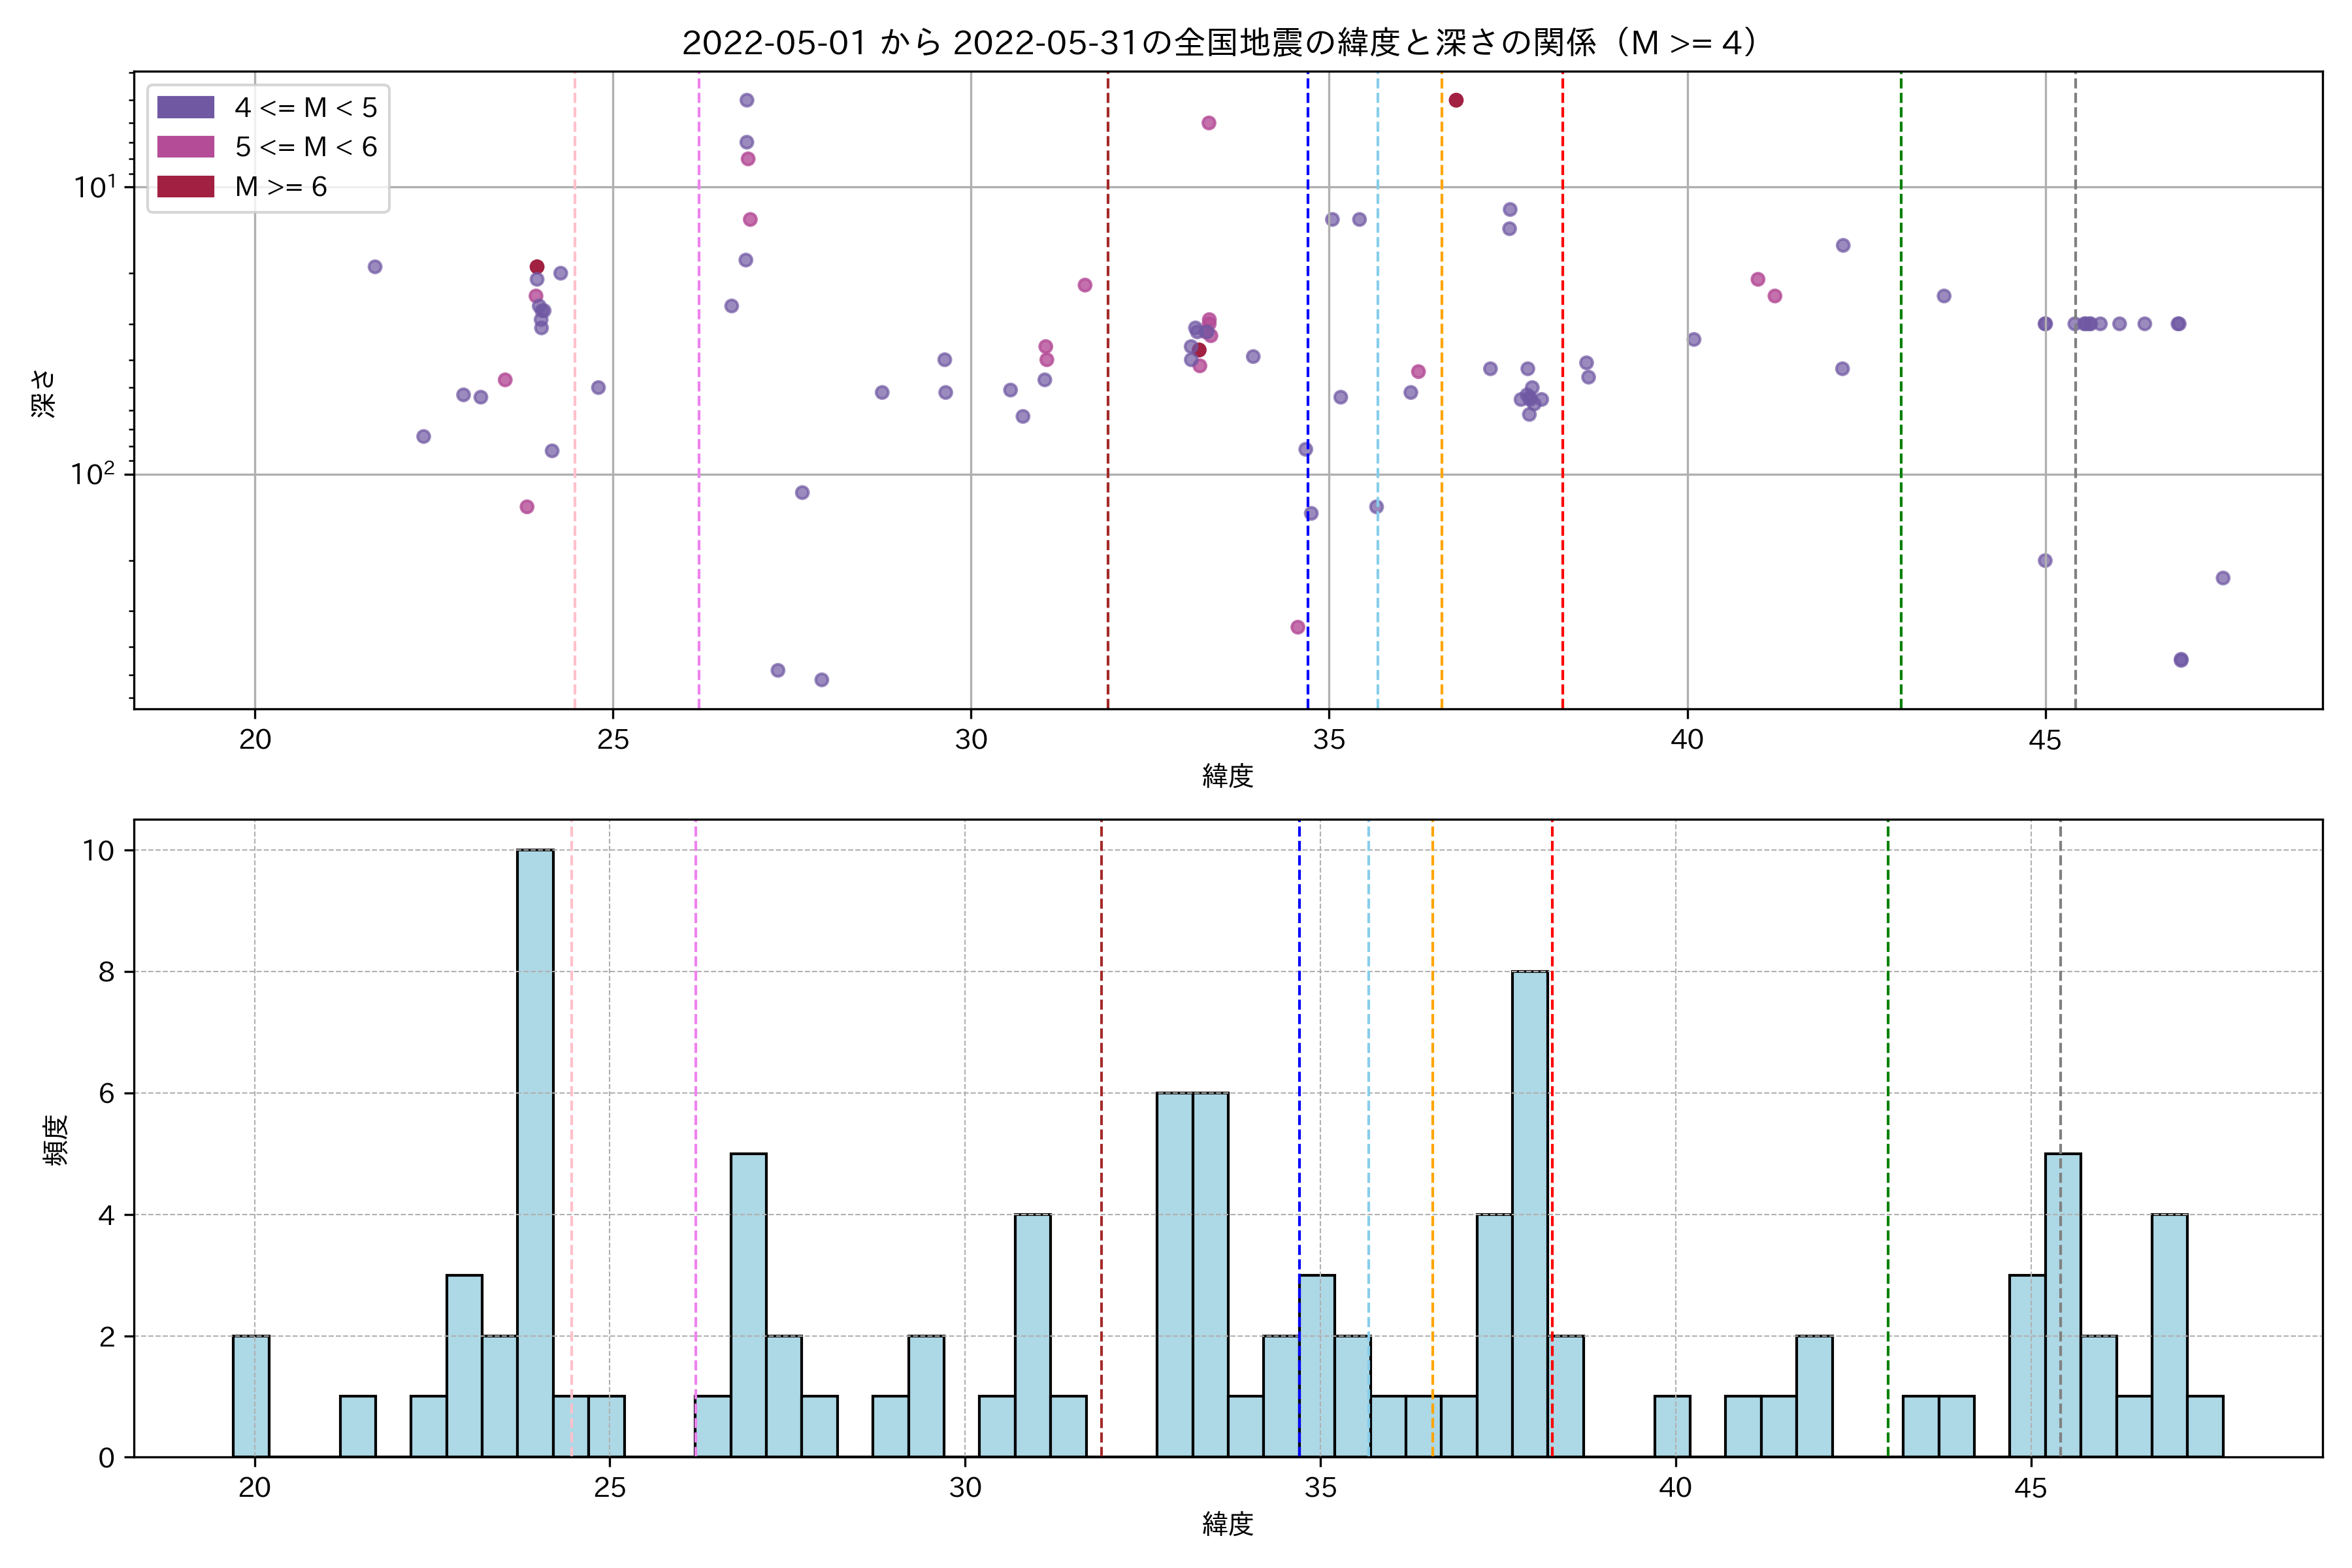2352x1568 pixels.
Task: Click the rightmost scatter dot near latitude 47.5
Action: (x=2223, y=578)
